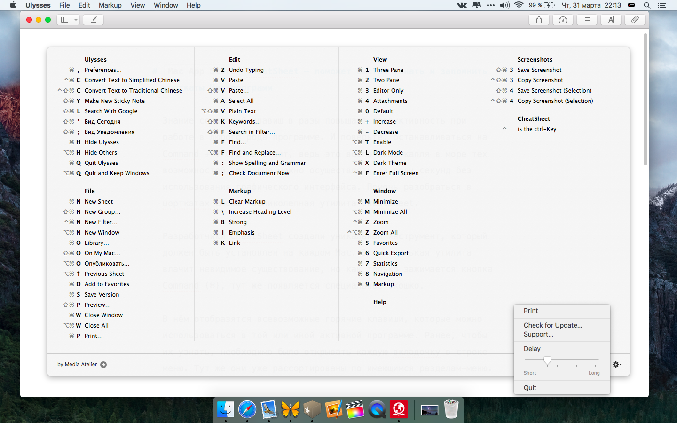Open Spotlight search magnifier in menu bar
Image resolution: width=677 pixels, height=423 pixels.
647,5
